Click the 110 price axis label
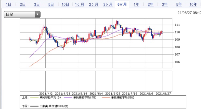This screenshot has width=201, height=109. tap(177, 32)
